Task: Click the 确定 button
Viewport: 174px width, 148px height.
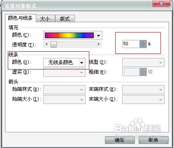Action: (120, 140)
